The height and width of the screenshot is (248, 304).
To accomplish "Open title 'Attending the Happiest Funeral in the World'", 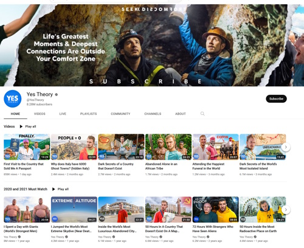I will click(209, 166).
